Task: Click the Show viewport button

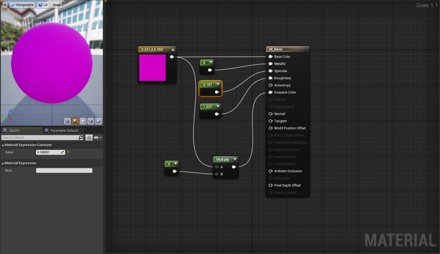Action: pos(56,5)
